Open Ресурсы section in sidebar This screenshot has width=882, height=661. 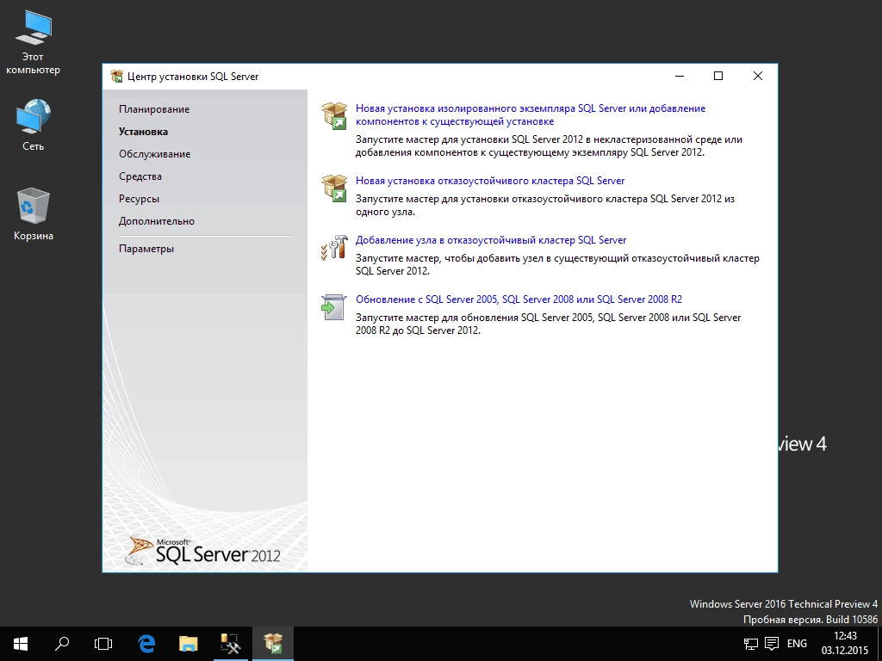pos(139,199)
